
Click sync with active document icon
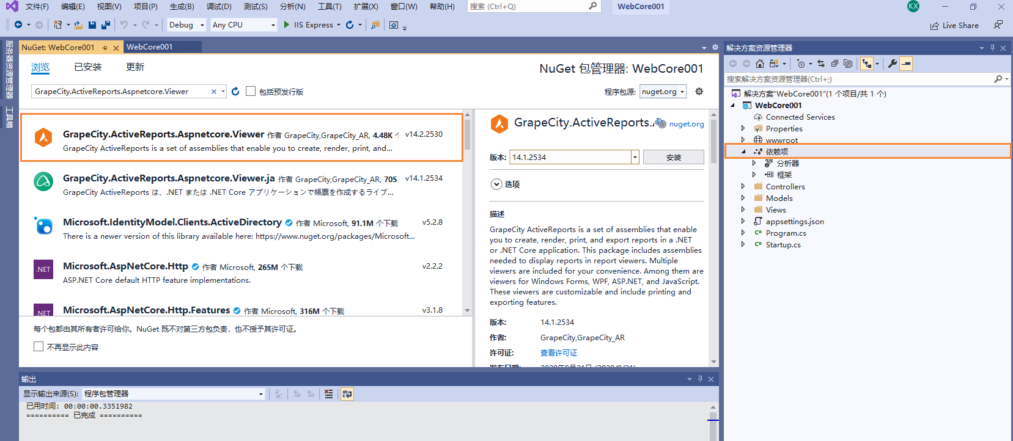[x=821, y=64]
